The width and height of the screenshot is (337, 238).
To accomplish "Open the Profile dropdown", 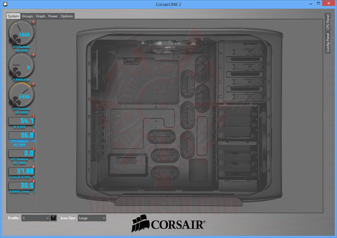I will click(35, 218).
